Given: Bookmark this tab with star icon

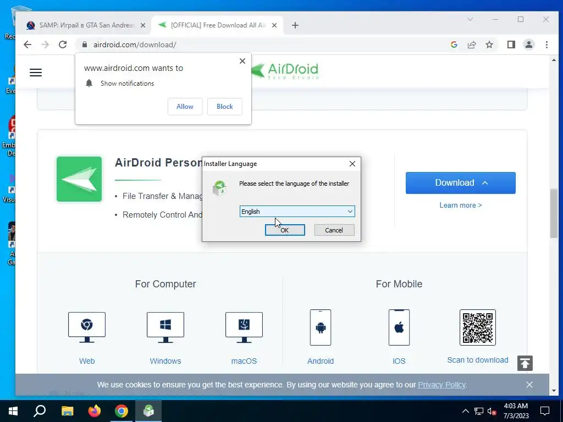Looking at the screenshot, I should click(489, 45).
